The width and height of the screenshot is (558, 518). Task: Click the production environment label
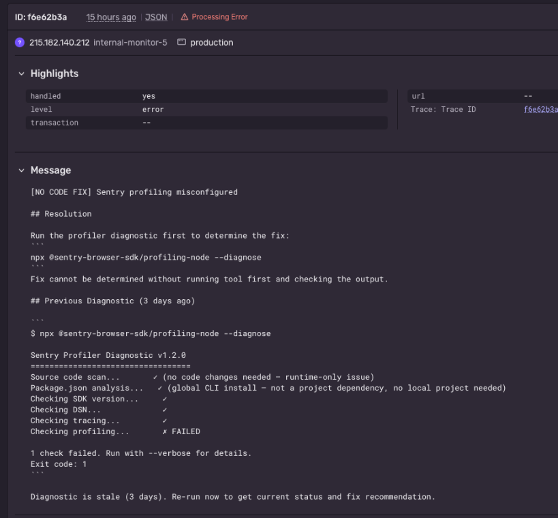tap(212, 42)
